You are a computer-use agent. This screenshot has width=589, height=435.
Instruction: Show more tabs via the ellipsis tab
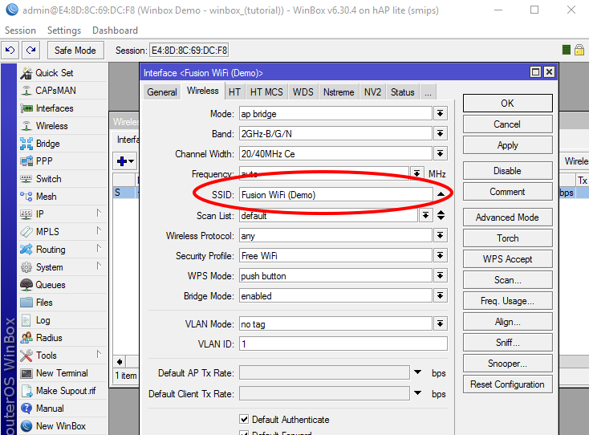point(429,92)
